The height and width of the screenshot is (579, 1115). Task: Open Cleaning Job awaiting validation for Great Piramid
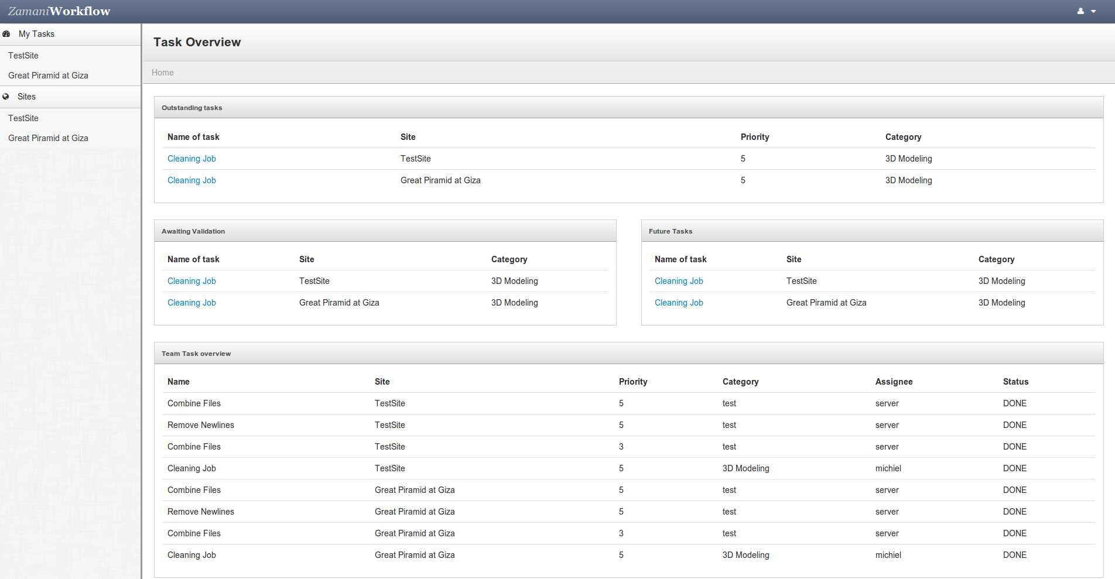191,303
